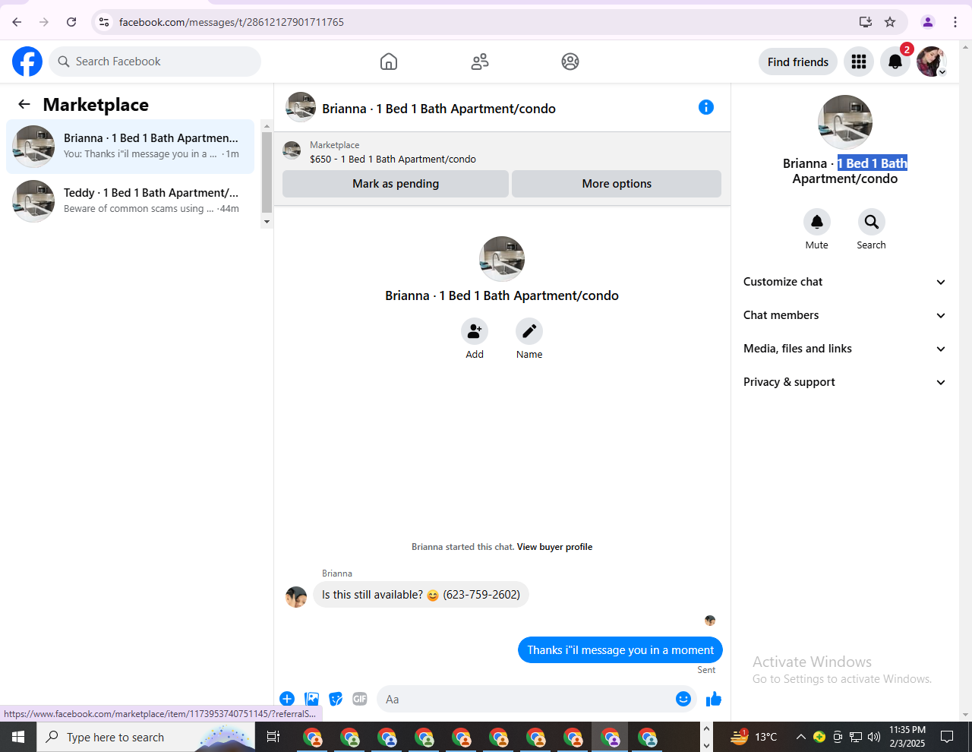Open the volume control in system tray
972x752 pixels.
[x=874, y=737]
